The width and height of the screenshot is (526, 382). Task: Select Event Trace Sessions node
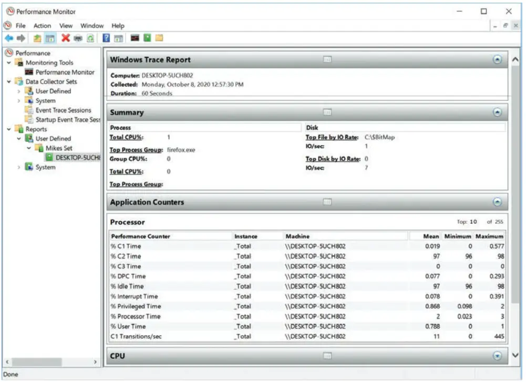point(63,110)
